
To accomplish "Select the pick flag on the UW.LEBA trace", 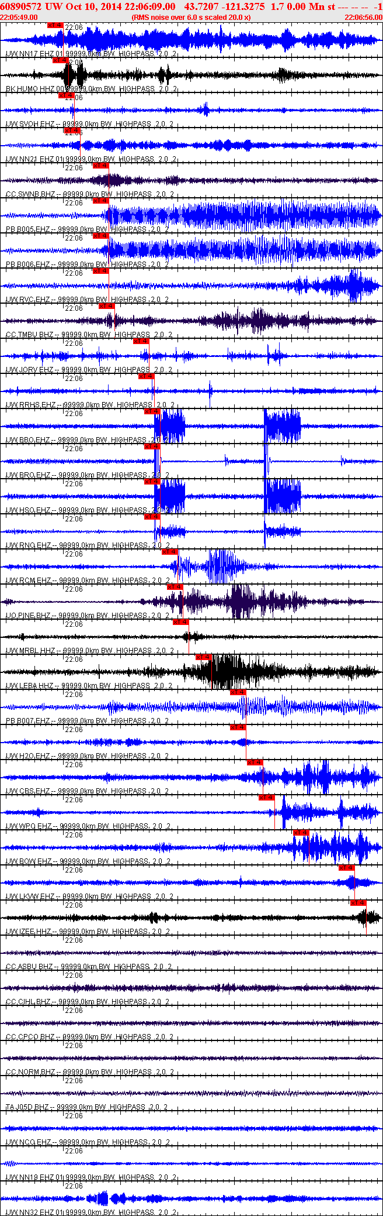I will click(x=204, y=657).
